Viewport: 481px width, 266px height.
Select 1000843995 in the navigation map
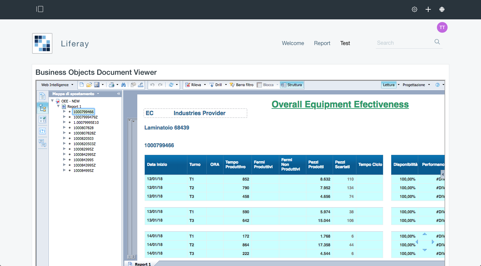tap(83, 160)
